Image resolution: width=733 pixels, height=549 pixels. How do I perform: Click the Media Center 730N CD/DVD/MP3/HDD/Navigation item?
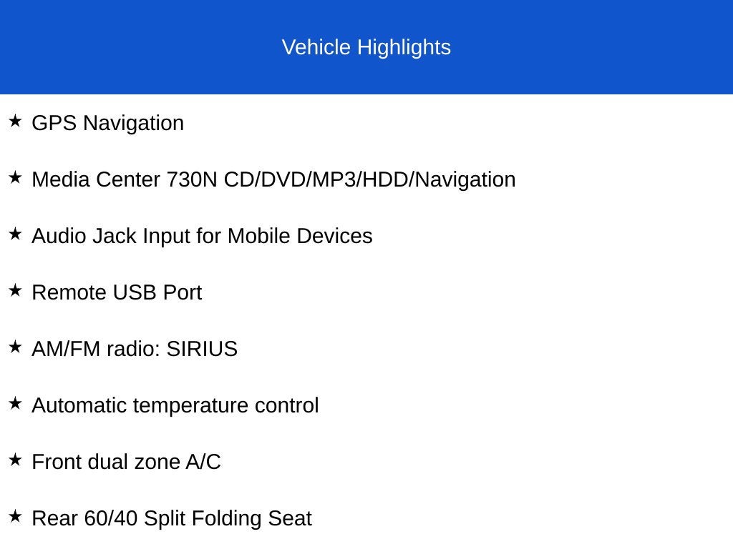tap(273, 179)
